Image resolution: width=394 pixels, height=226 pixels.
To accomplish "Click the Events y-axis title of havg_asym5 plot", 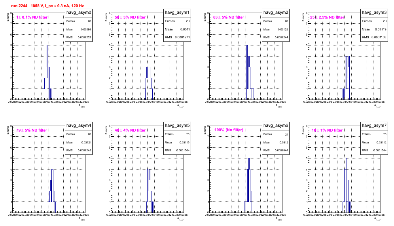I will pyautogui.click(x=106, y=130).
